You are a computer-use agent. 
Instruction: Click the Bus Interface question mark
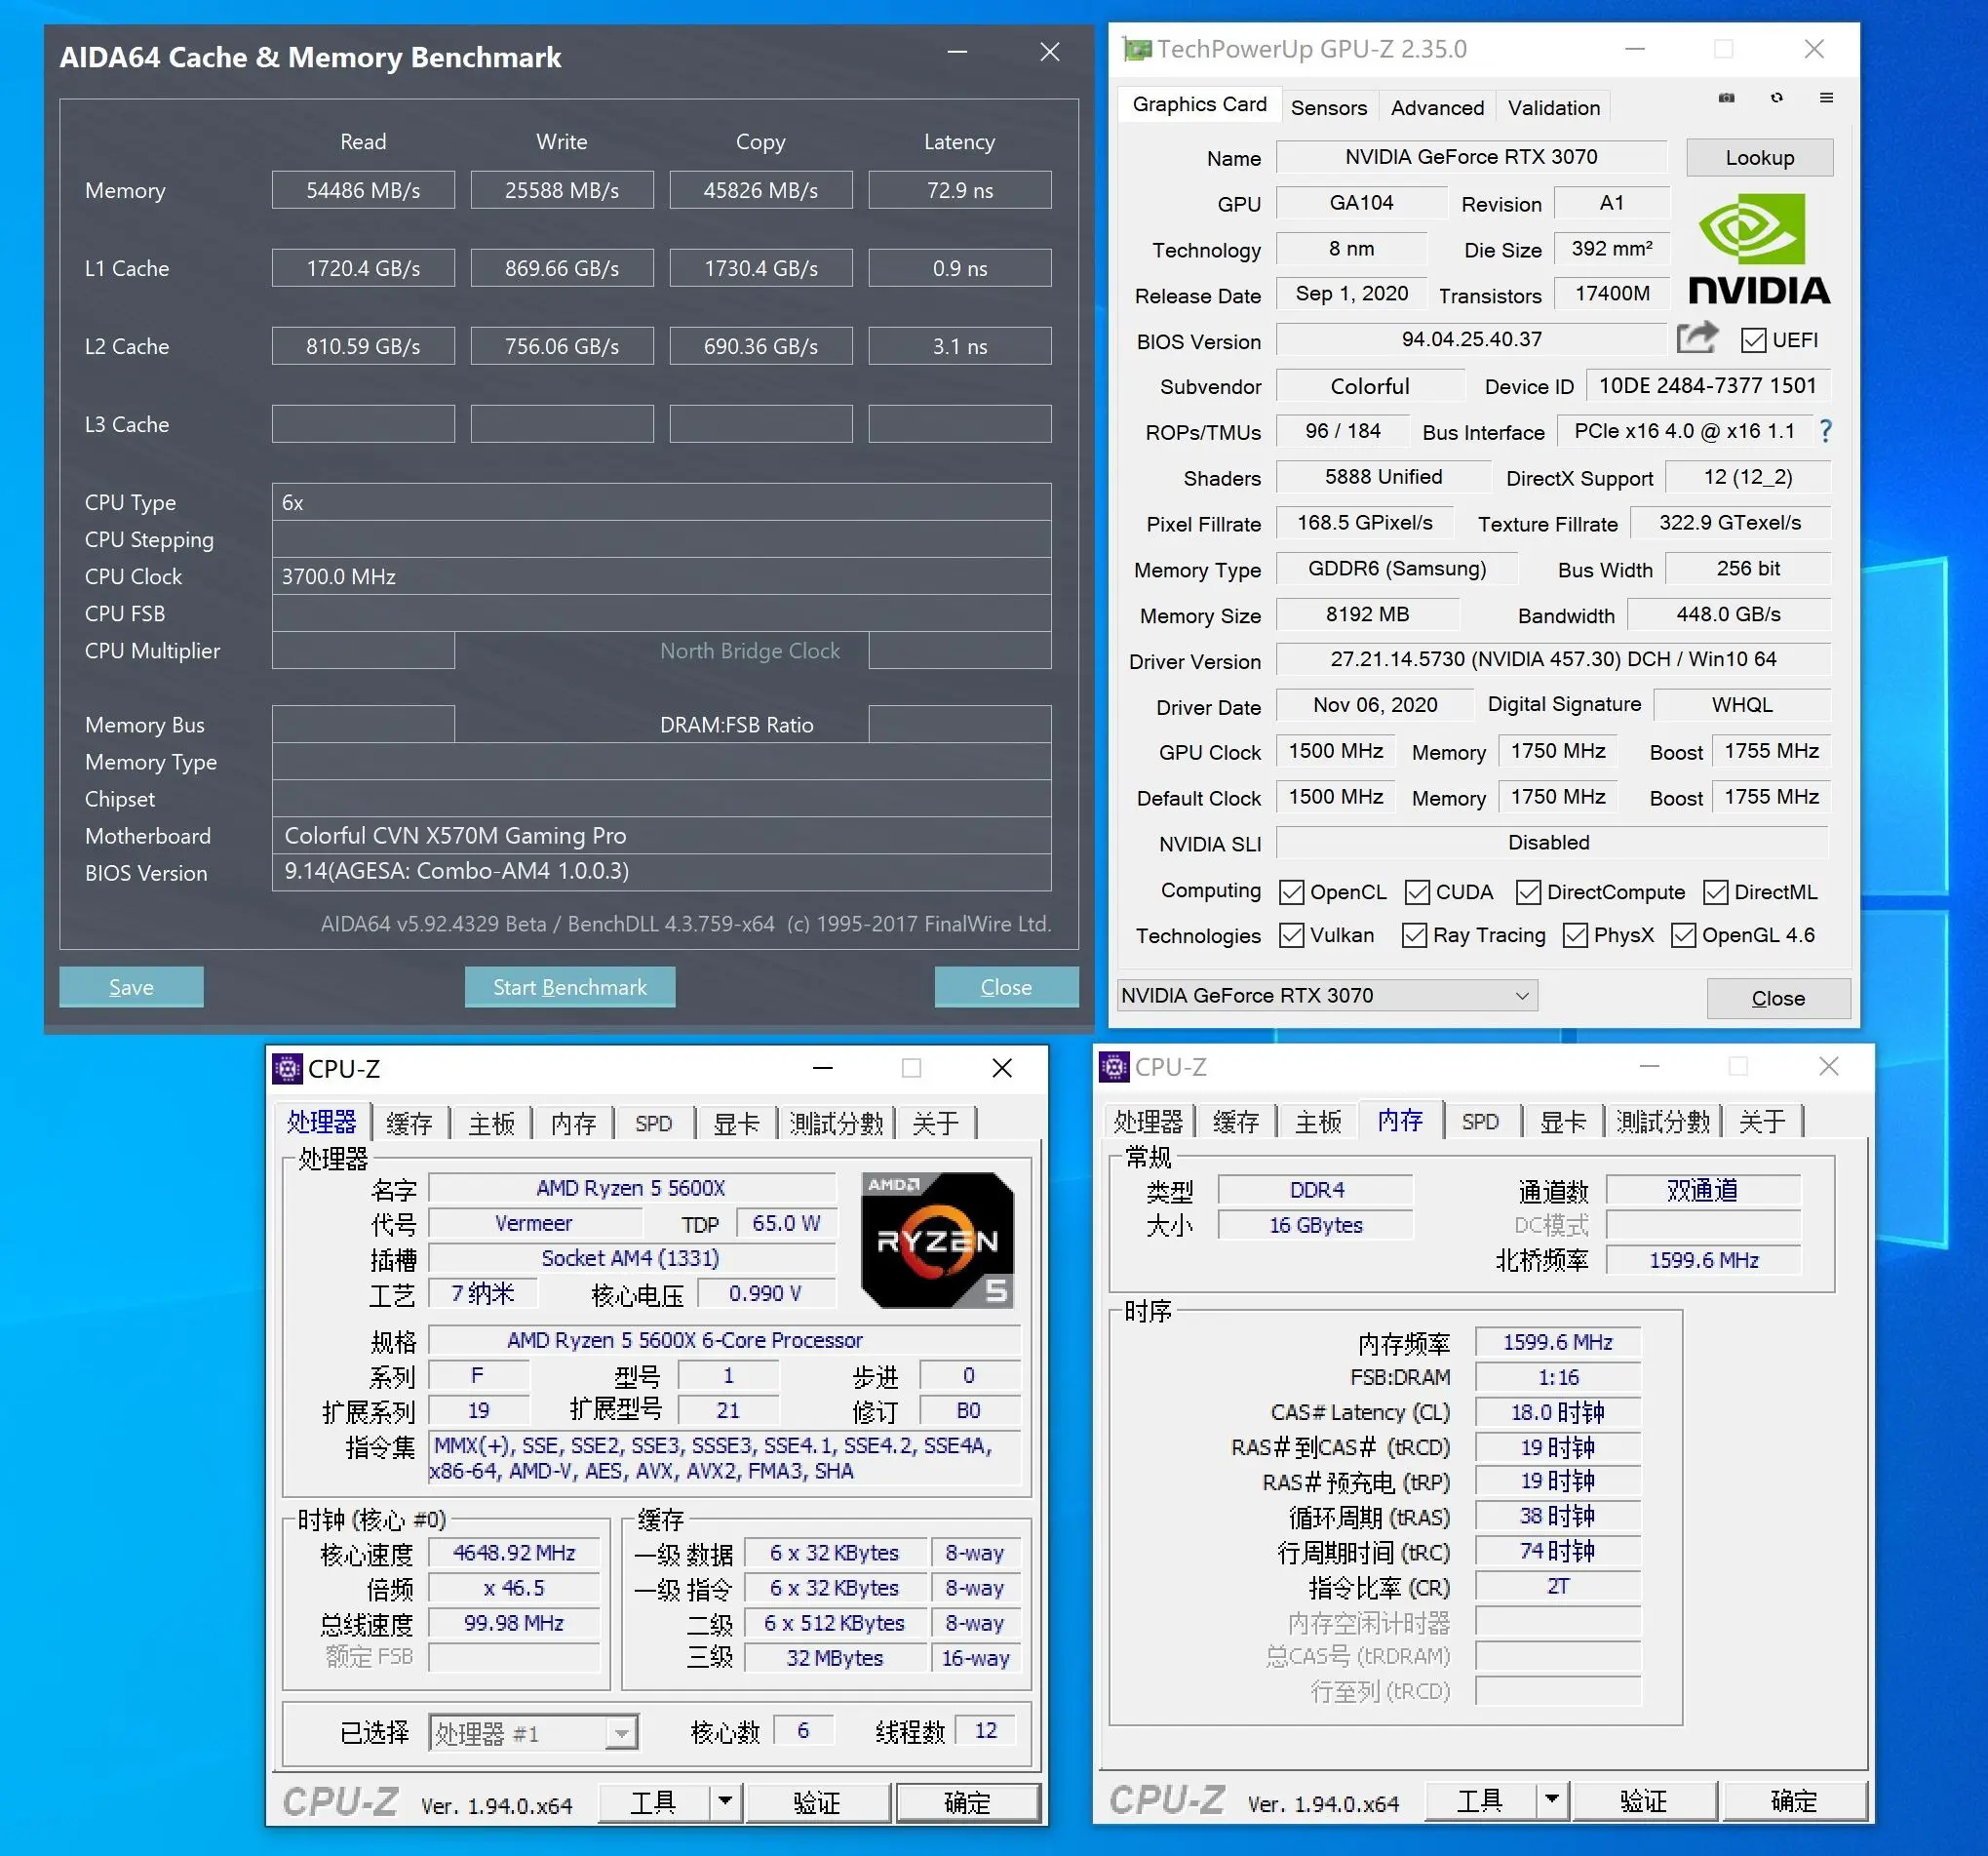point(1825,431)
